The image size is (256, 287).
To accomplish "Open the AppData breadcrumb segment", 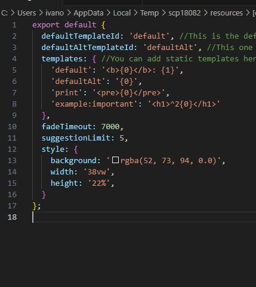I will coord(88,13).
